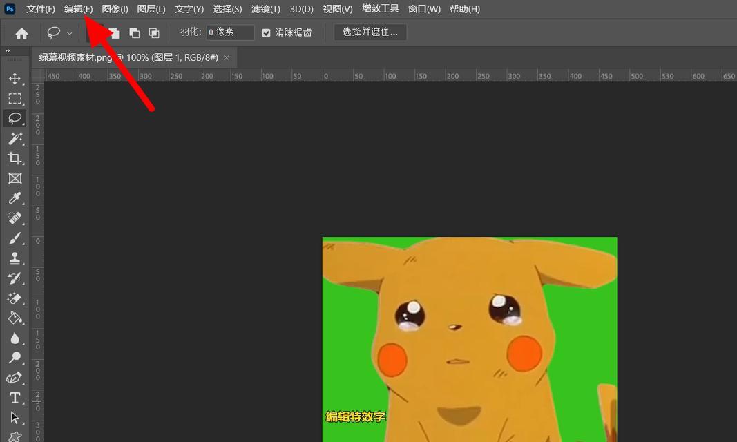Screen dimensions: 737x442
Task: Toggle the 消除锯齿 anti-alias checkbox
Action: pyautogui.click(x=266, y=32)
